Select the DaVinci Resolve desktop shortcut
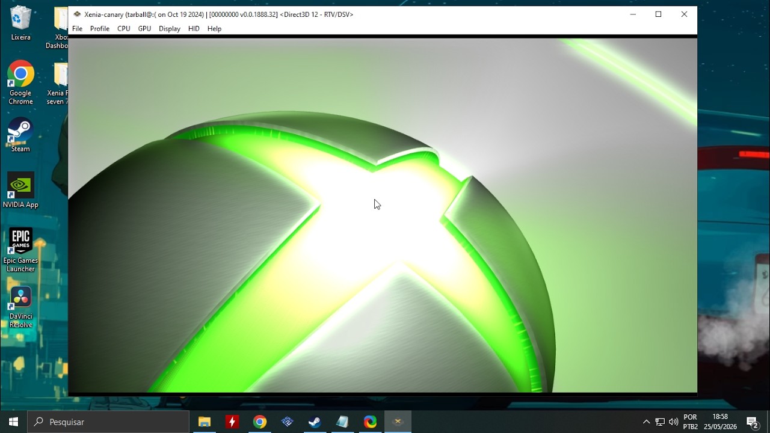This screenshot has width=770, height=433. [x=20, y=307]
